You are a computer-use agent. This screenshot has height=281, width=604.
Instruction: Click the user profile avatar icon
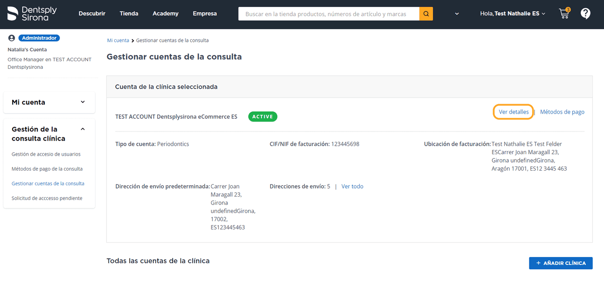click(12, 38)
